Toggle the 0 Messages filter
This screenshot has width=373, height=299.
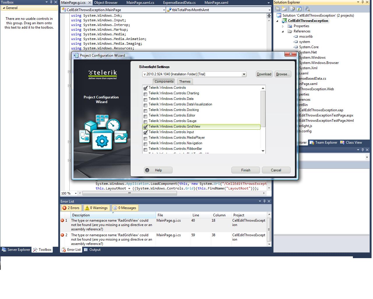tap(125, 208)
